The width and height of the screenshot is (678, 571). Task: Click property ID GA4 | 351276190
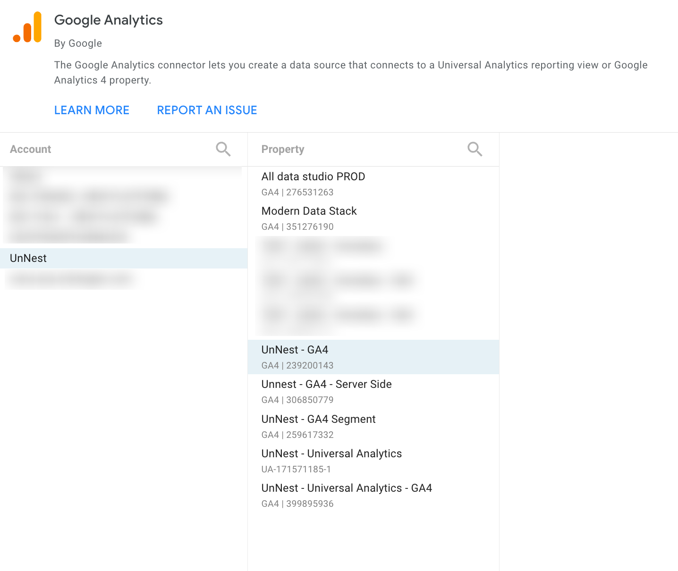(x=297, y=227)
